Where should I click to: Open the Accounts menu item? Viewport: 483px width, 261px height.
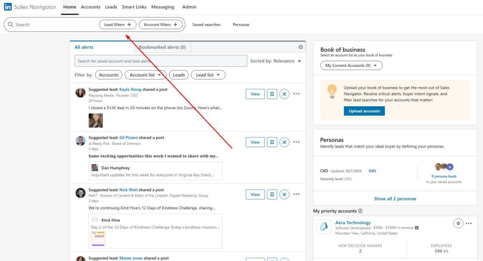coord(91,7)
